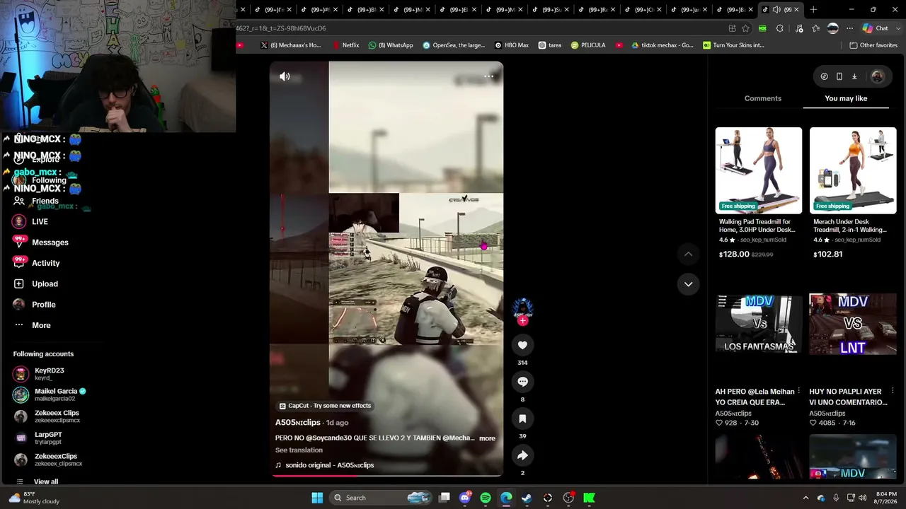The width and height of the screenshot is (906, 509).
Task: Click CapCut Try some new effects
Action: click(325, 406)
